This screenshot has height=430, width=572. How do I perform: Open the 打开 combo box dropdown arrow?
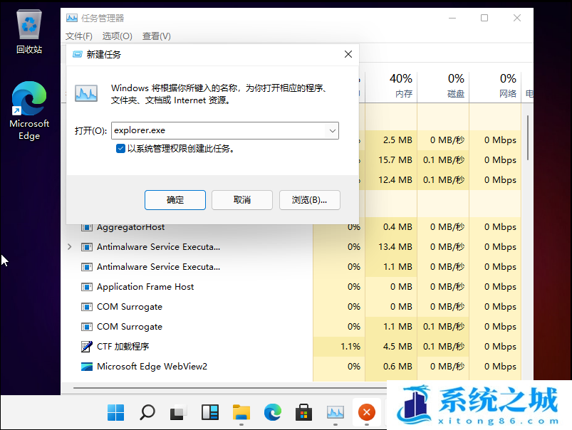pos(333,130)
